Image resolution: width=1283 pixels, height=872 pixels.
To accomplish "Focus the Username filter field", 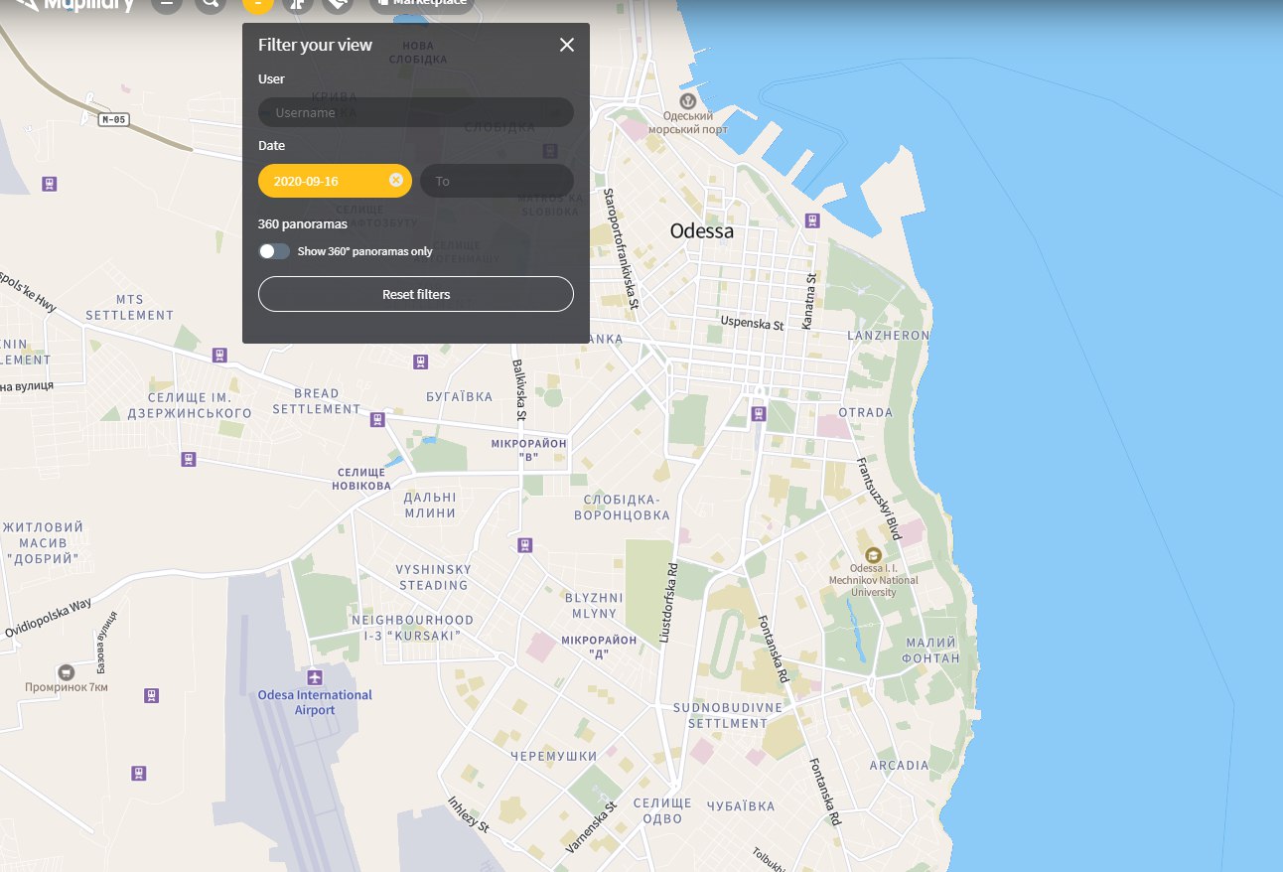I will tap(416, 112).
